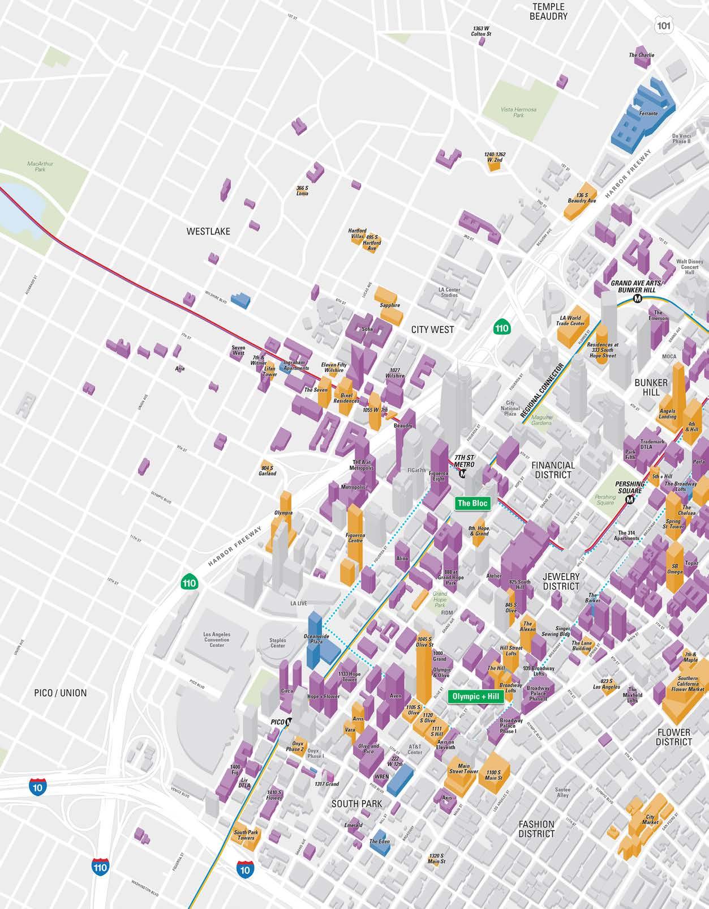
Task: Select the blue Interstate 110 shield
Action: [100, 866]
